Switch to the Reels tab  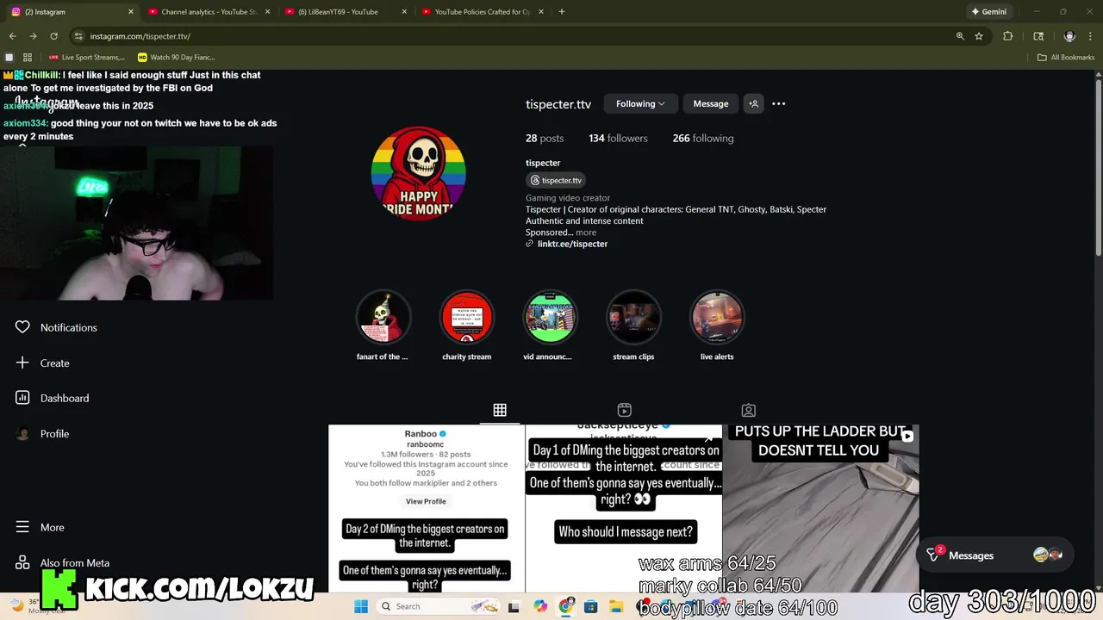click(x=624, y=410)
